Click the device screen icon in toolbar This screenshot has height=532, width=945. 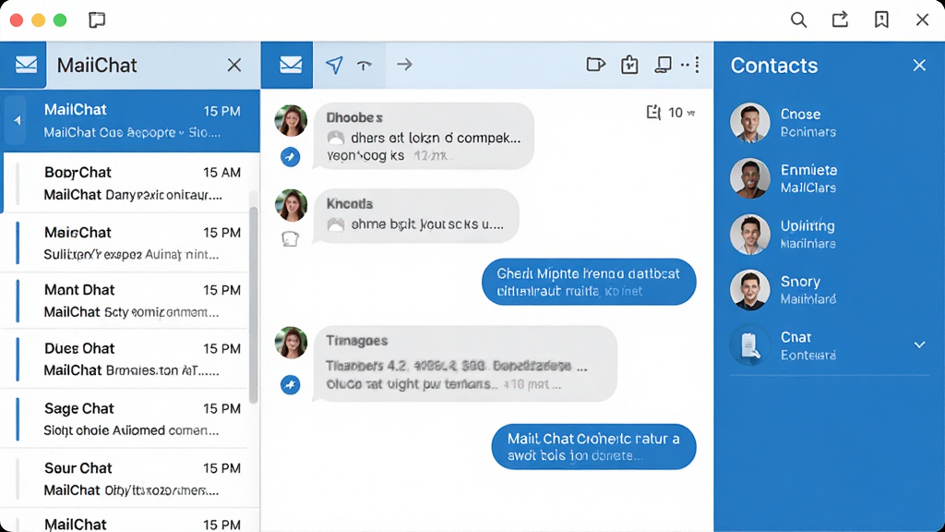[663, 65]
